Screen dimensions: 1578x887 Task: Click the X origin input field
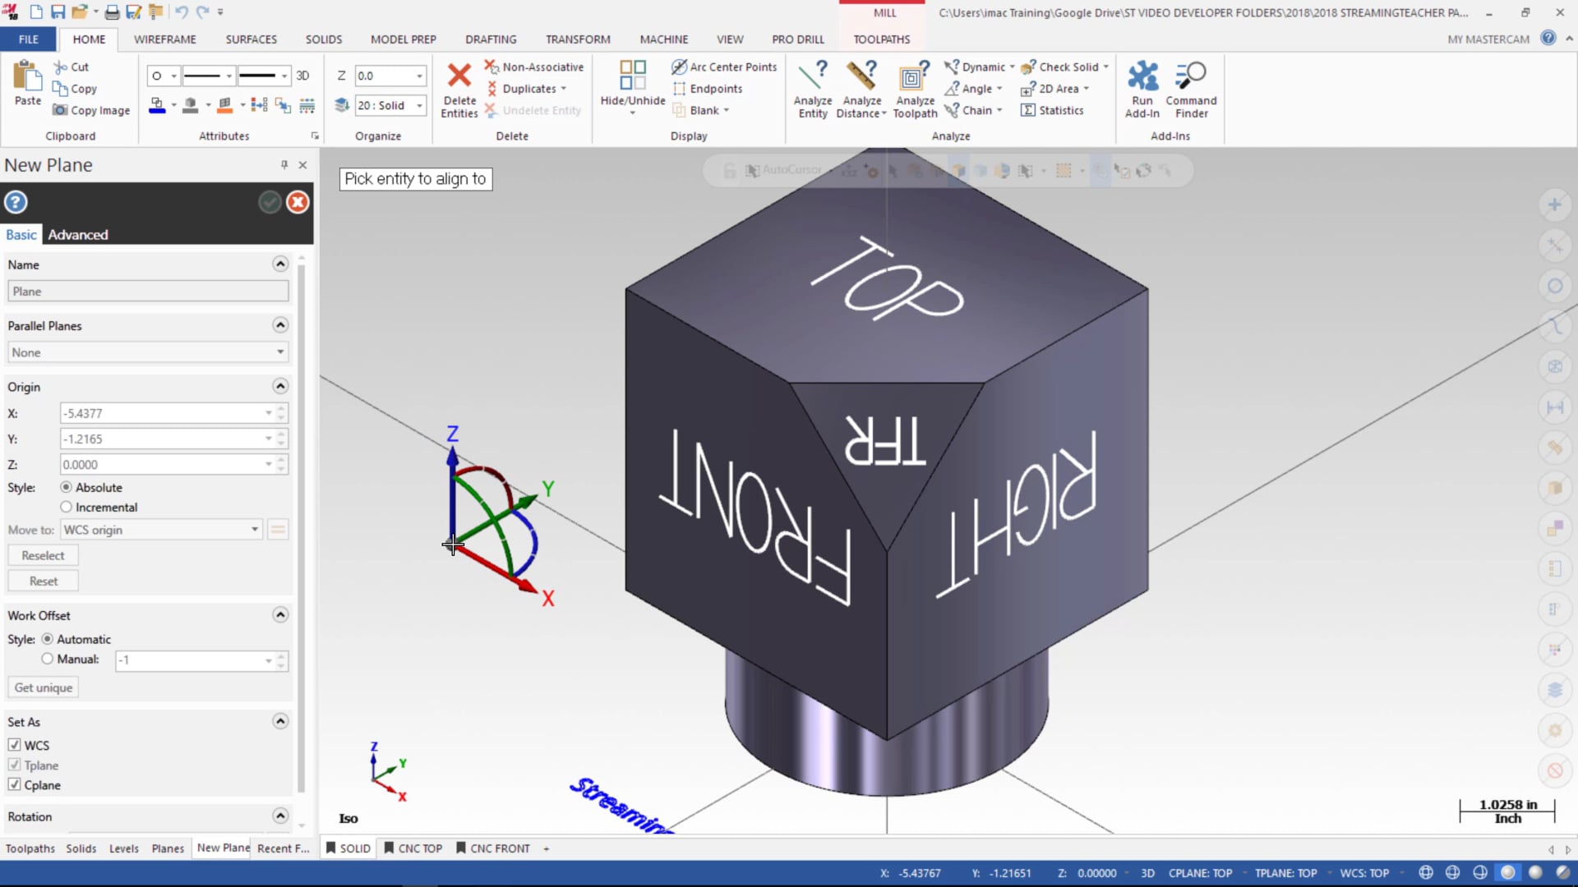click(x=164, y=412)
